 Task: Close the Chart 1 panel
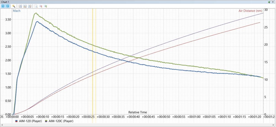pyautogui.click(x=273, y=2)
